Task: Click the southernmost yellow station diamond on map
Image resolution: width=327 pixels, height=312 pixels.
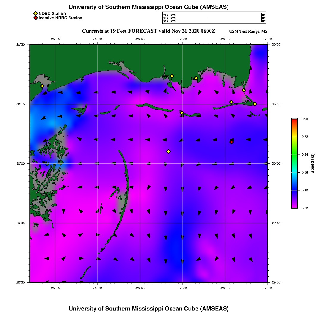Action: pos(169,152)
